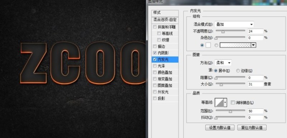Viewport: 287px width, 138px height.
Task: Select the 斜面和浮雕 style row
Action: 165,27
